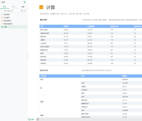Click the 聚合计算 section heading
Viewport: 142px width, 121px height.
pyautogui.click(x=43, y=20)
